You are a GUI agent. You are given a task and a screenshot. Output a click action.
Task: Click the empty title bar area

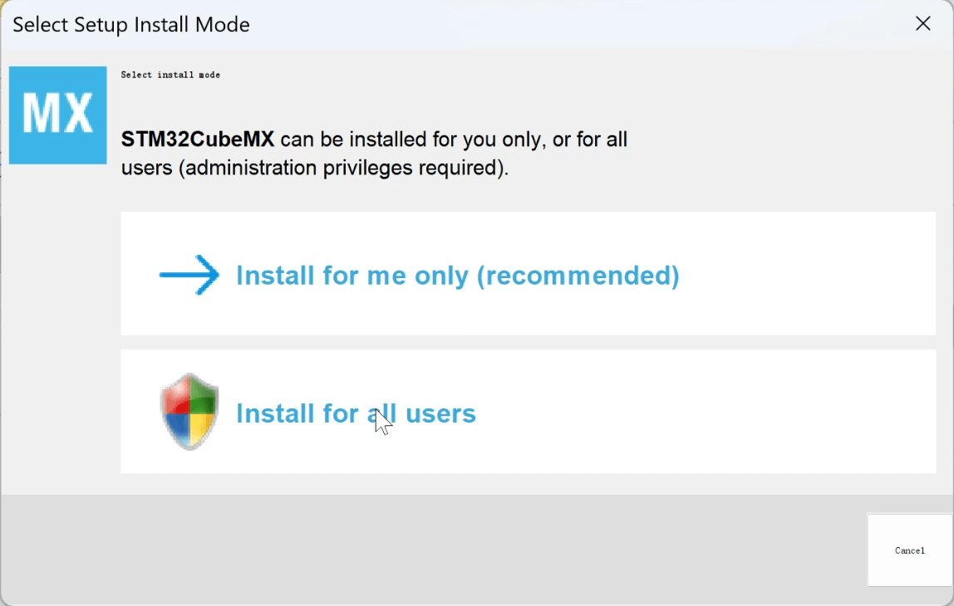(x=582, y=24)
